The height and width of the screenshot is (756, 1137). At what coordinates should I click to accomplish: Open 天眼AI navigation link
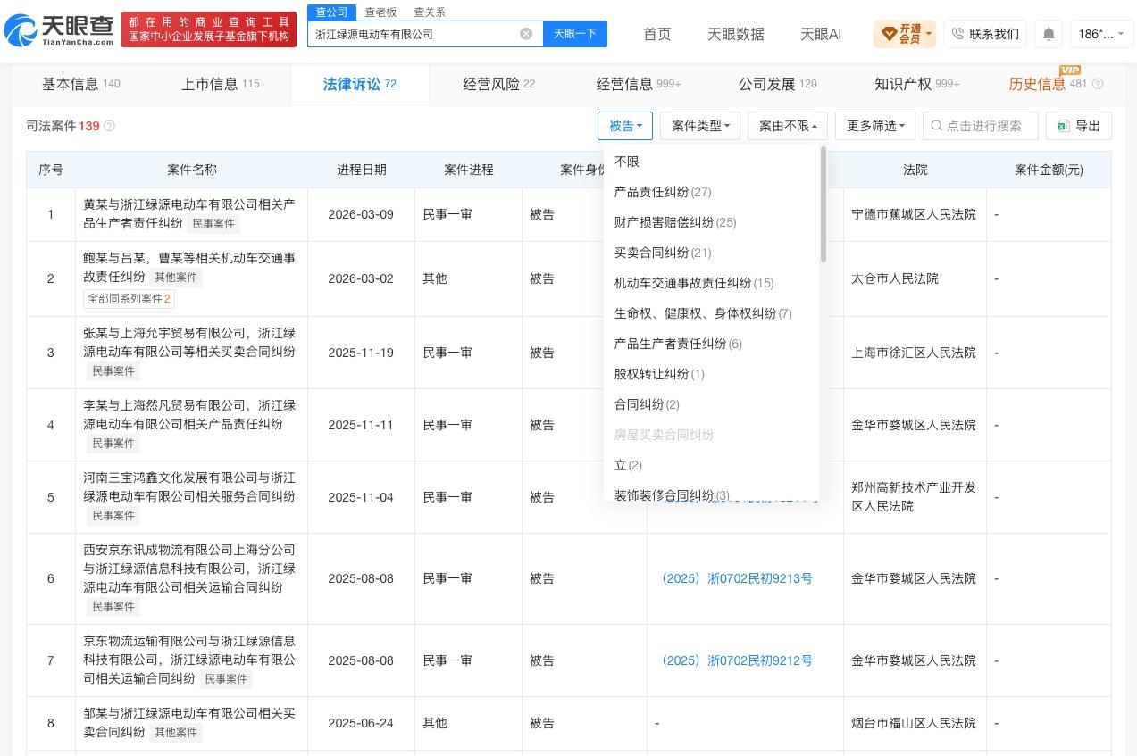pyautogui.click(x=821, y=34)
